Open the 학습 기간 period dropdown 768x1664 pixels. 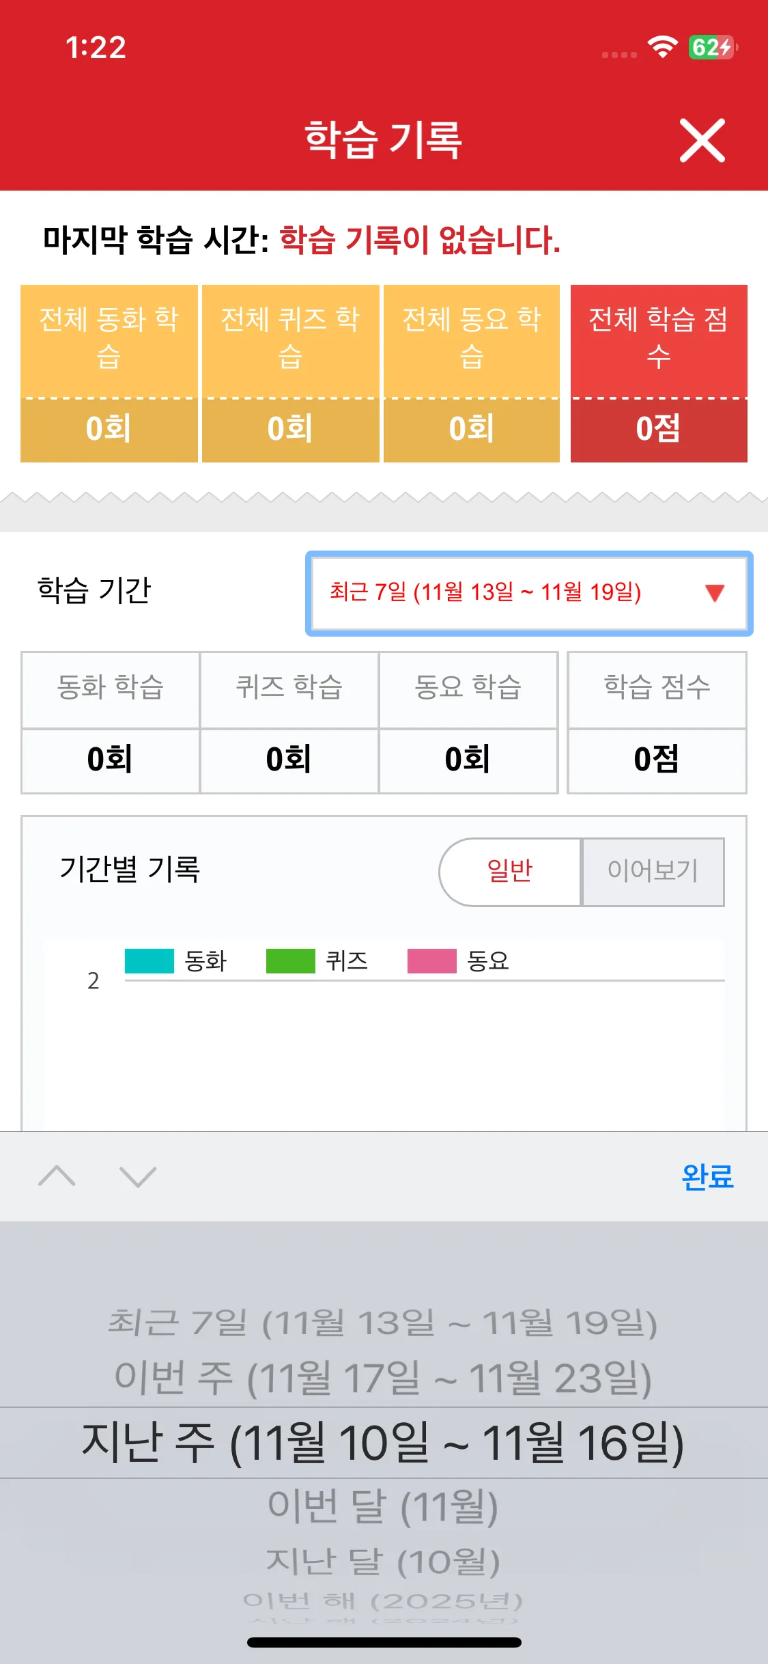click(528, 593)
